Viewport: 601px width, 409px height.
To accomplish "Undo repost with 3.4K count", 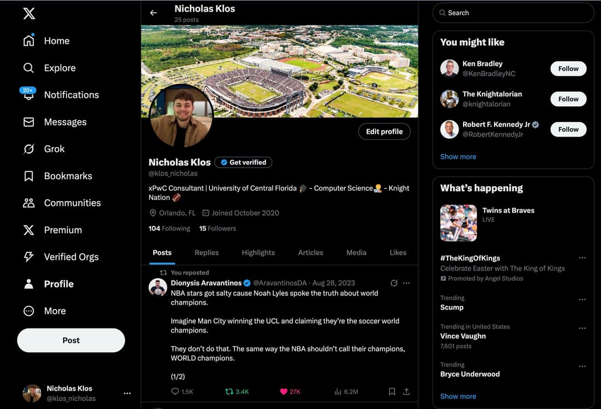I will click(x=237, y=392).
